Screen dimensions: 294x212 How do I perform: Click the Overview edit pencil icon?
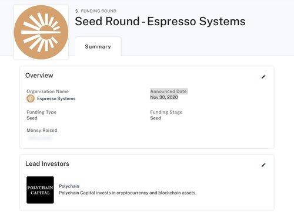point(263,77)
